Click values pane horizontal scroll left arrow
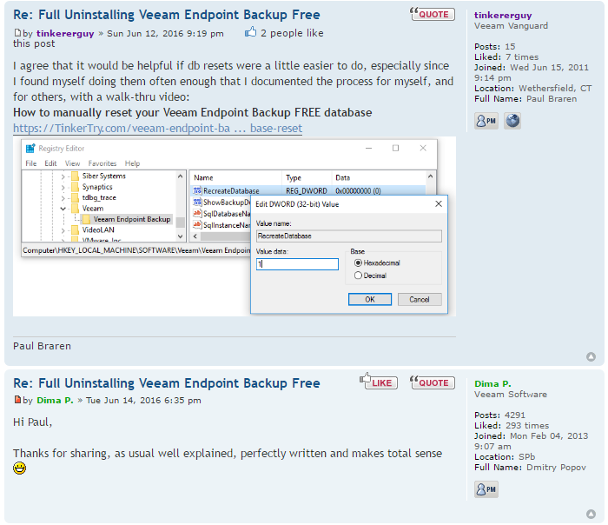 coord(195,236)
